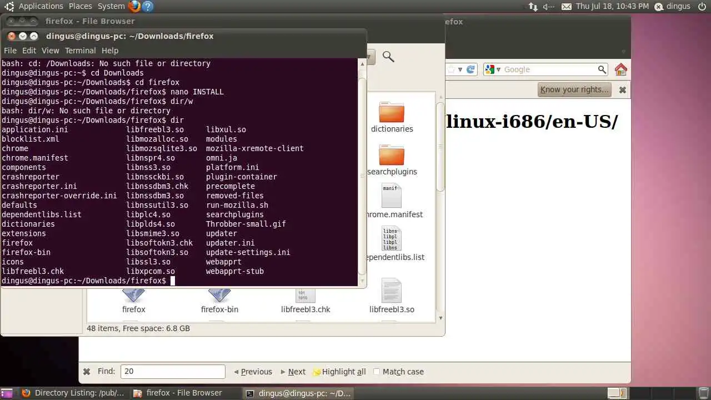711x400 pixels.
Task: Open the terminal Help menu
Action: [x=110, y=51]
